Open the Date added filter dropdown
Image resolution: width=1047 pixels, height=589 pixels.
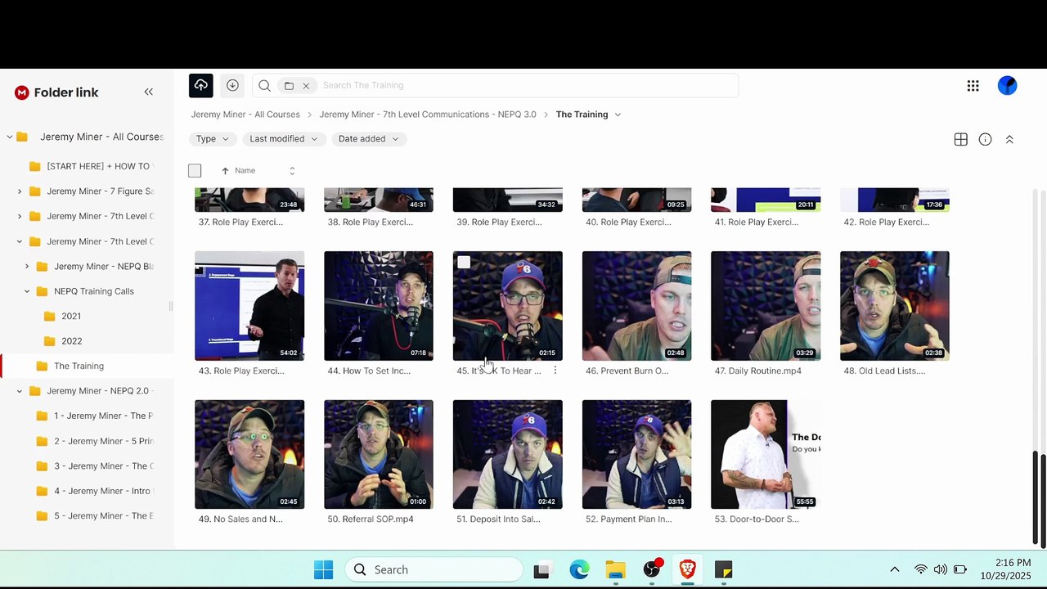[x=369, y=139]
